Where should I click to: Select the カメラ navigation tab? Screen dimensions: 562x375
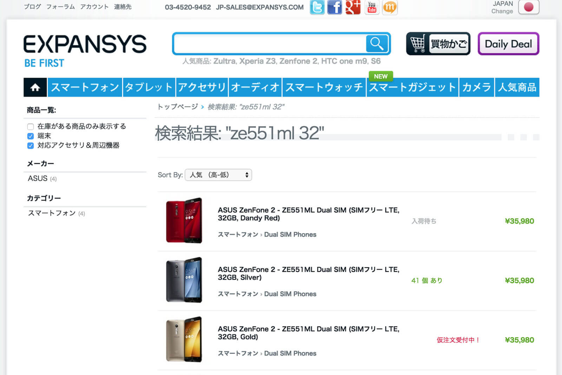click(x=477, y=87)
